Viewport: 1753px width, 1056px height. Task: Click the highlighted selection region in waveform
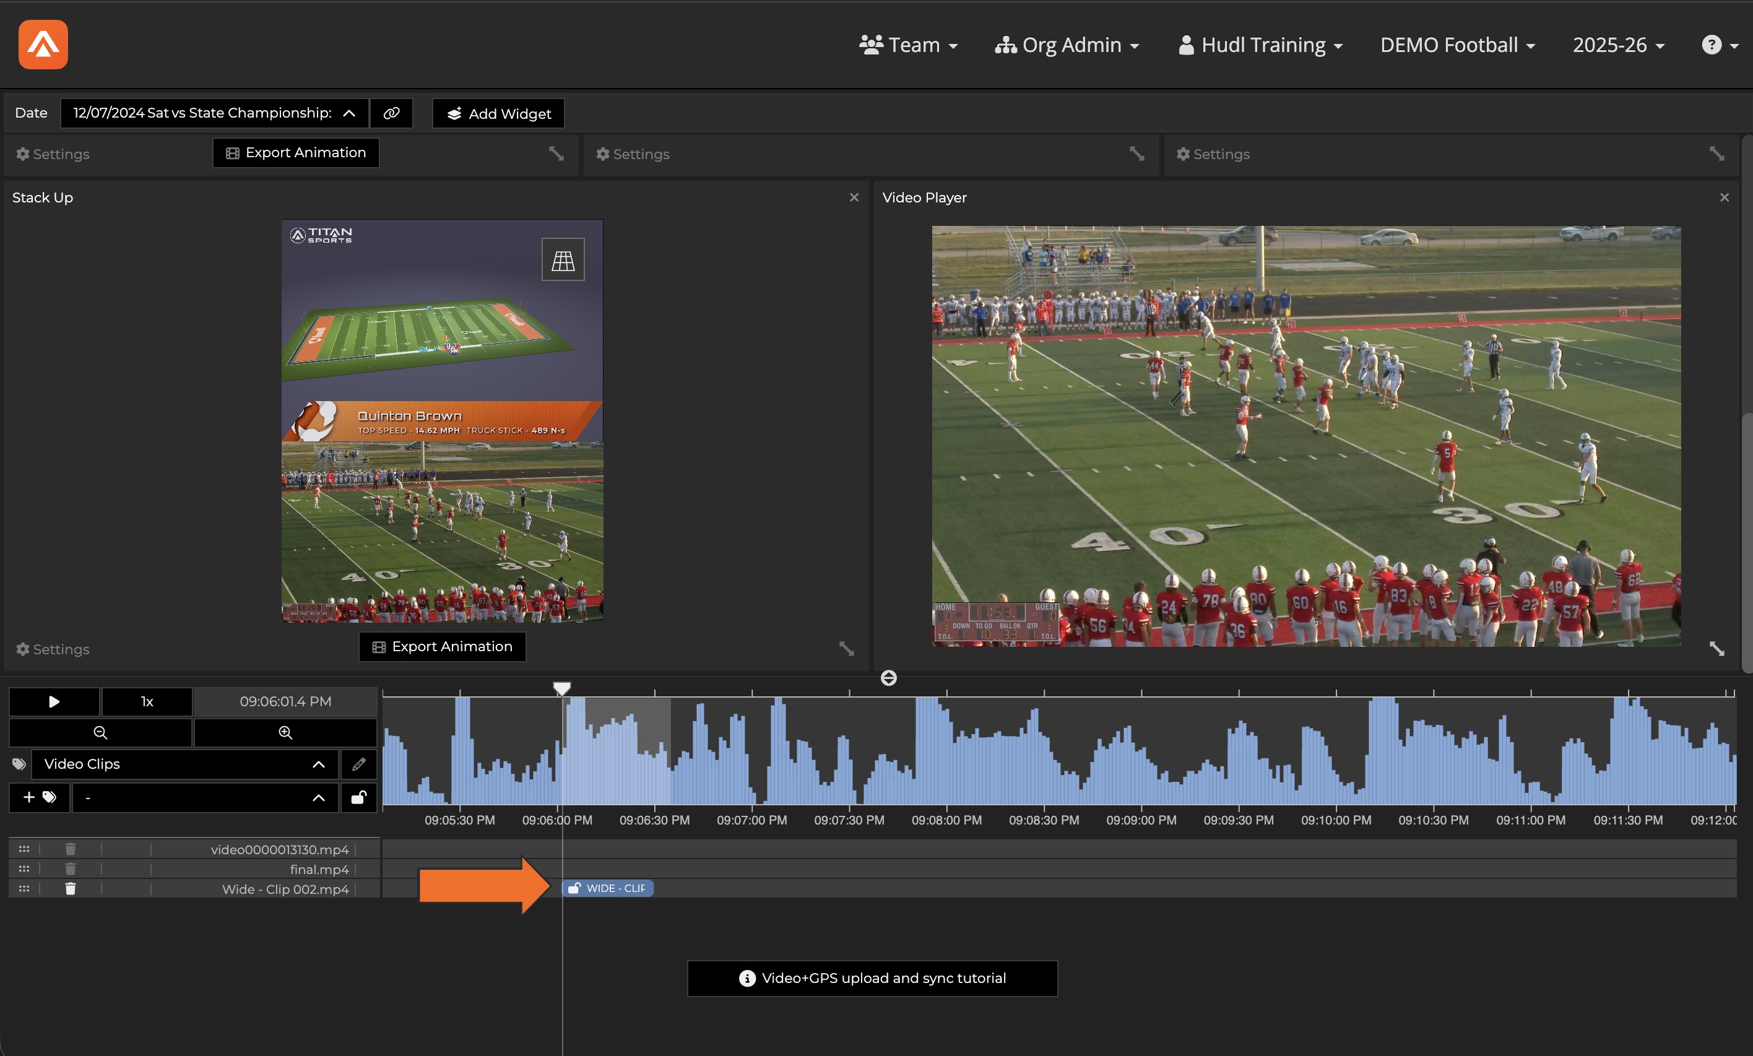pyautogui.click(x=617, y=751)
